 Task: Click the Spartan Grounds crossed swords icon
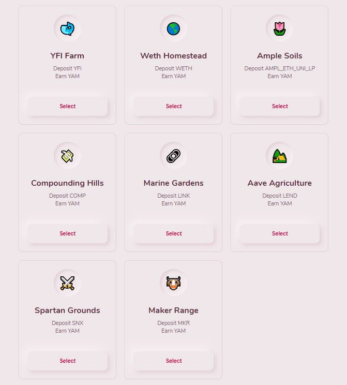[x=67, y=283]
